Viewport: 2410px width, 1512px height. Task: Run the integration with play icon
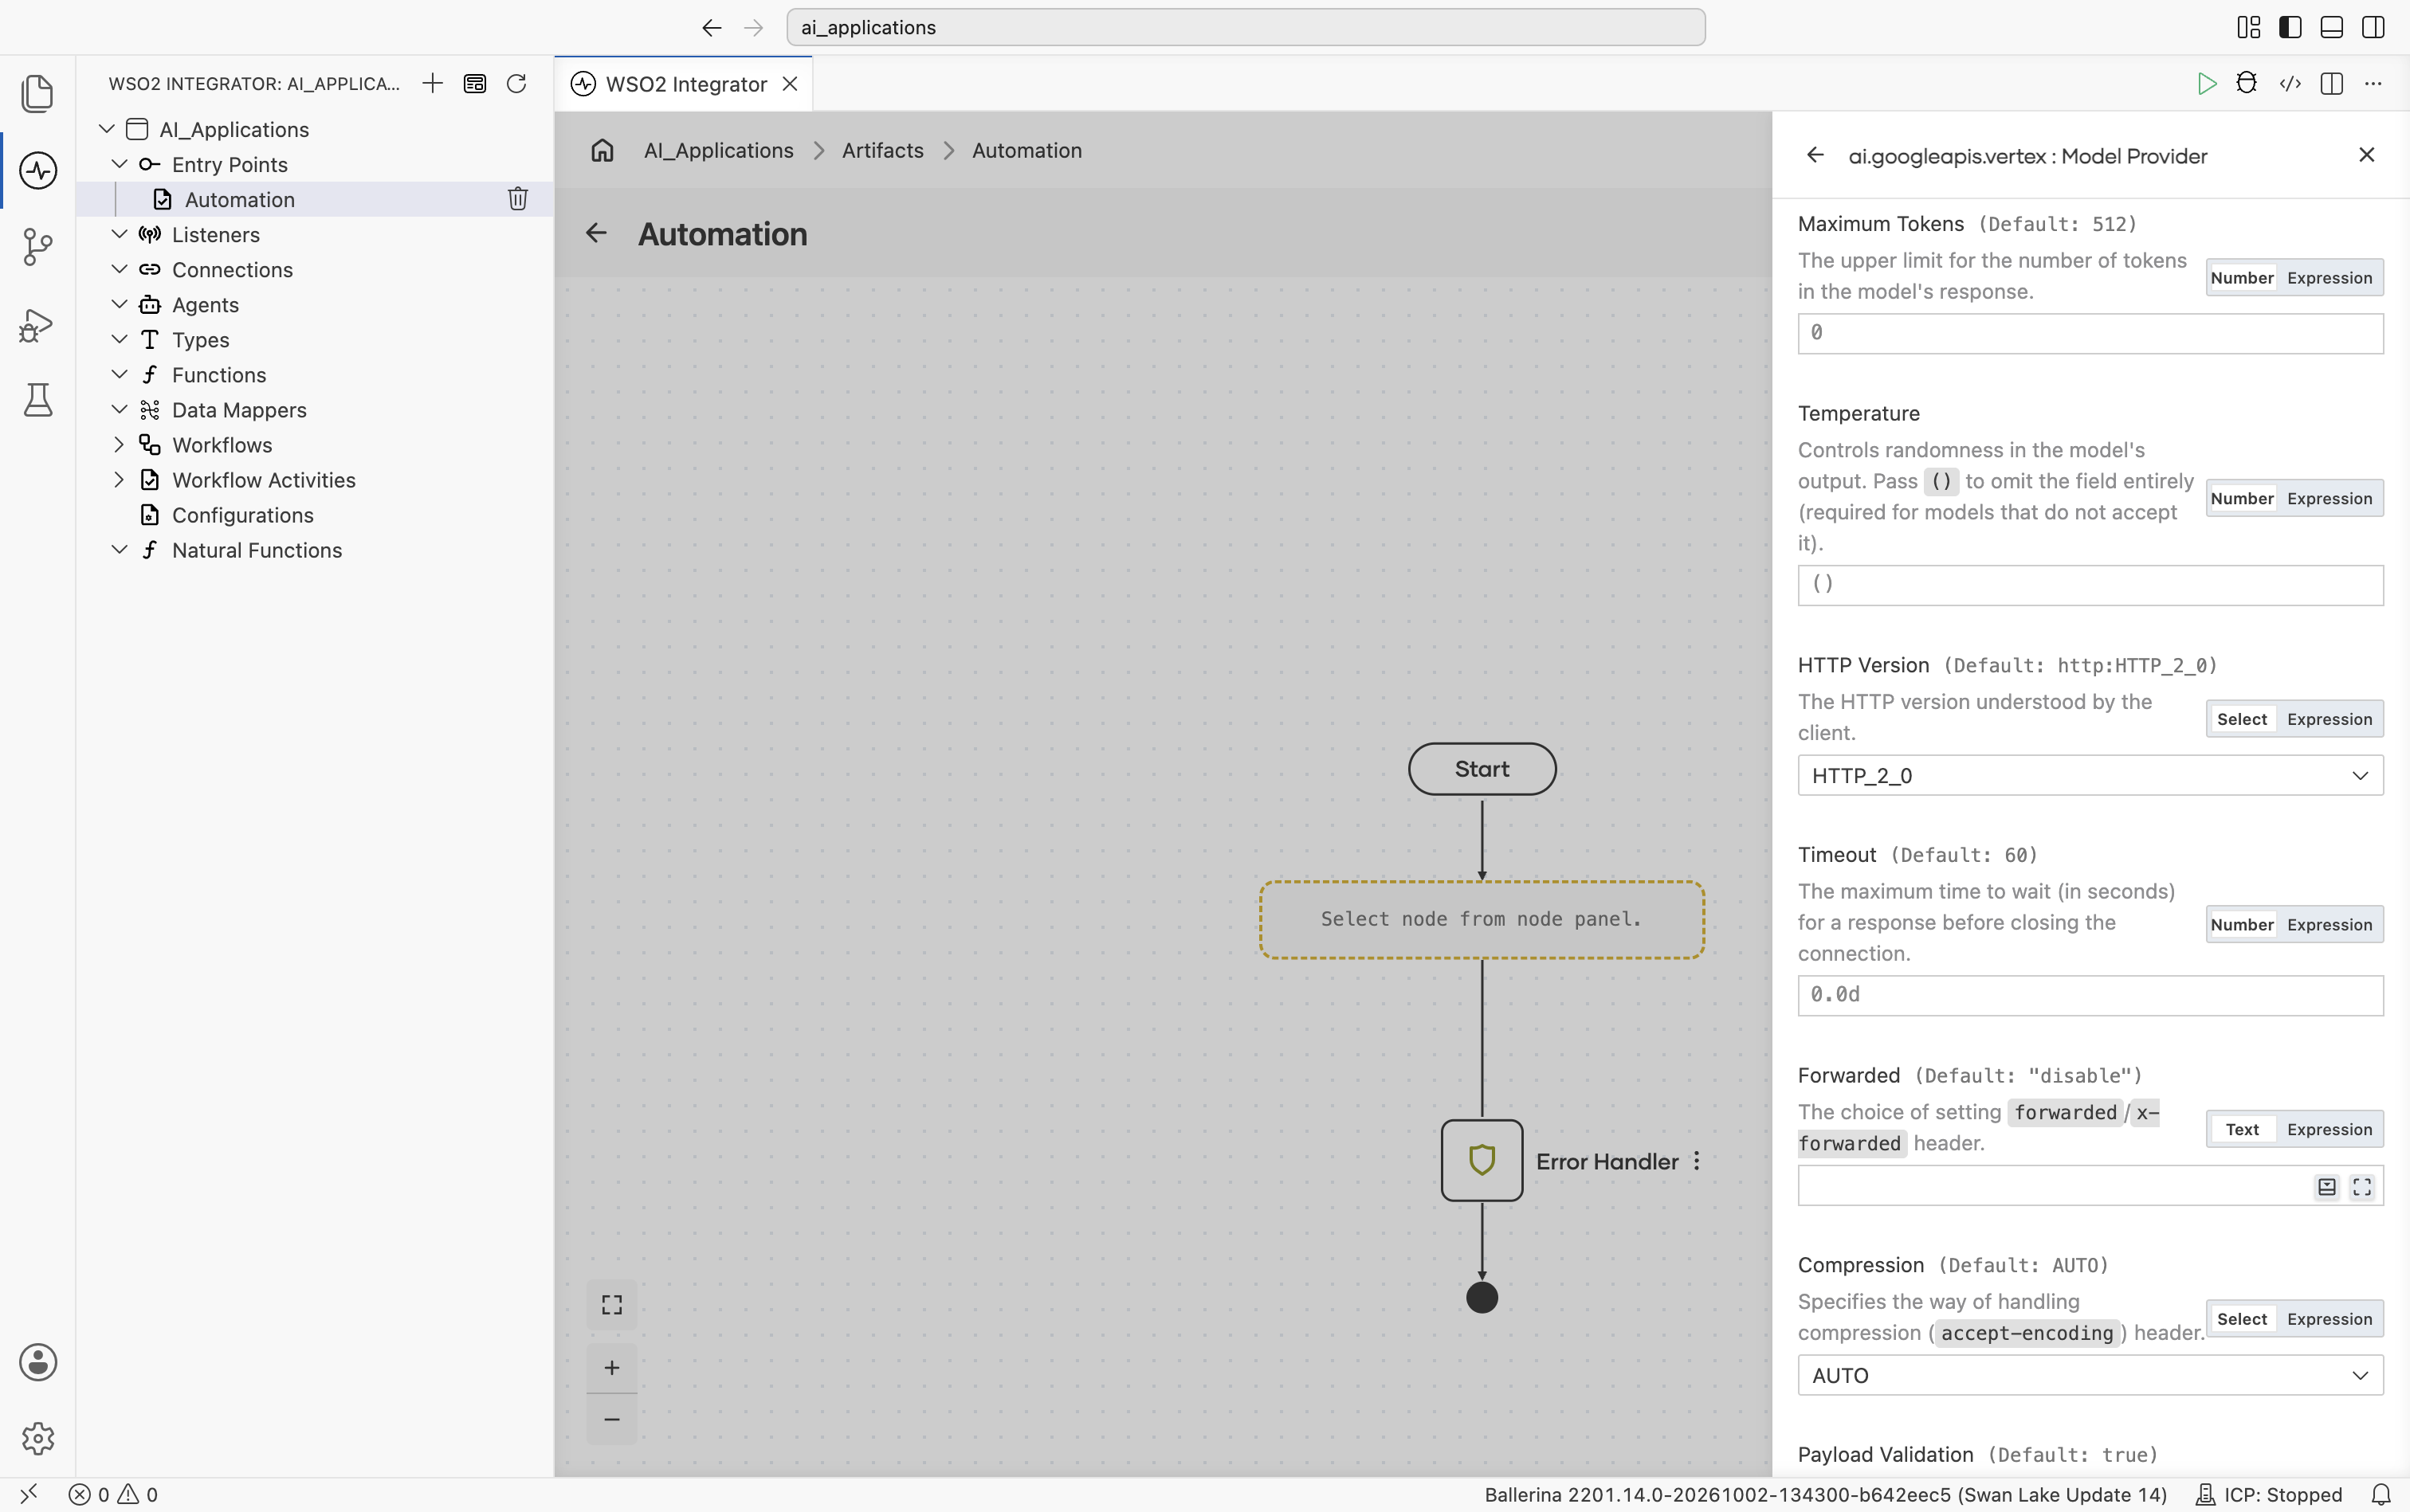click(x=2206, y=83)
